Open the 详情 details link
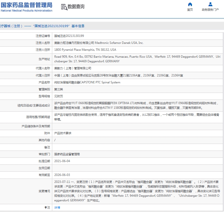The width and height of the screenshot is (224, 212). coord(57,207)
